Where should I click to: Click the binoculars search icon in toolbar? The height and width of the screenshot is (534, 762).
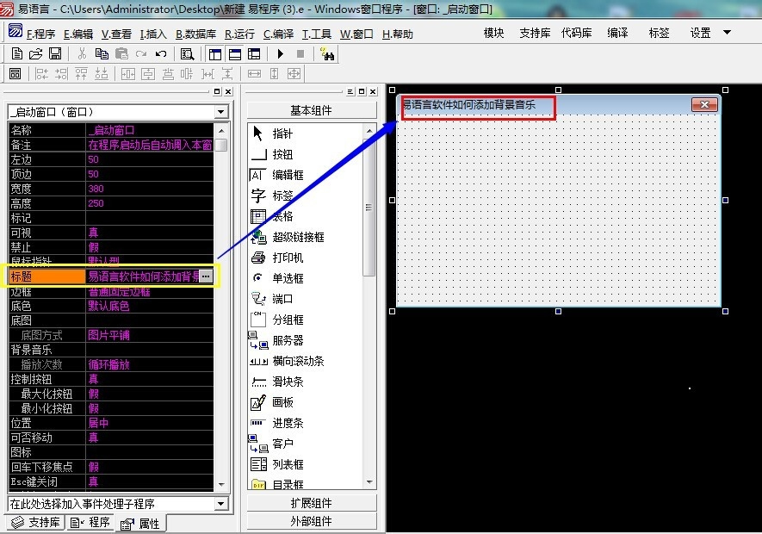(326, 54)
